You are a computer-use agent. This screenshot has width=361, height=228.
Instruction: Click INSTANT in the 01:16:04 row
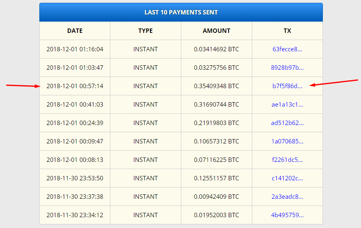pyautogui.click(x=146, y=49)
